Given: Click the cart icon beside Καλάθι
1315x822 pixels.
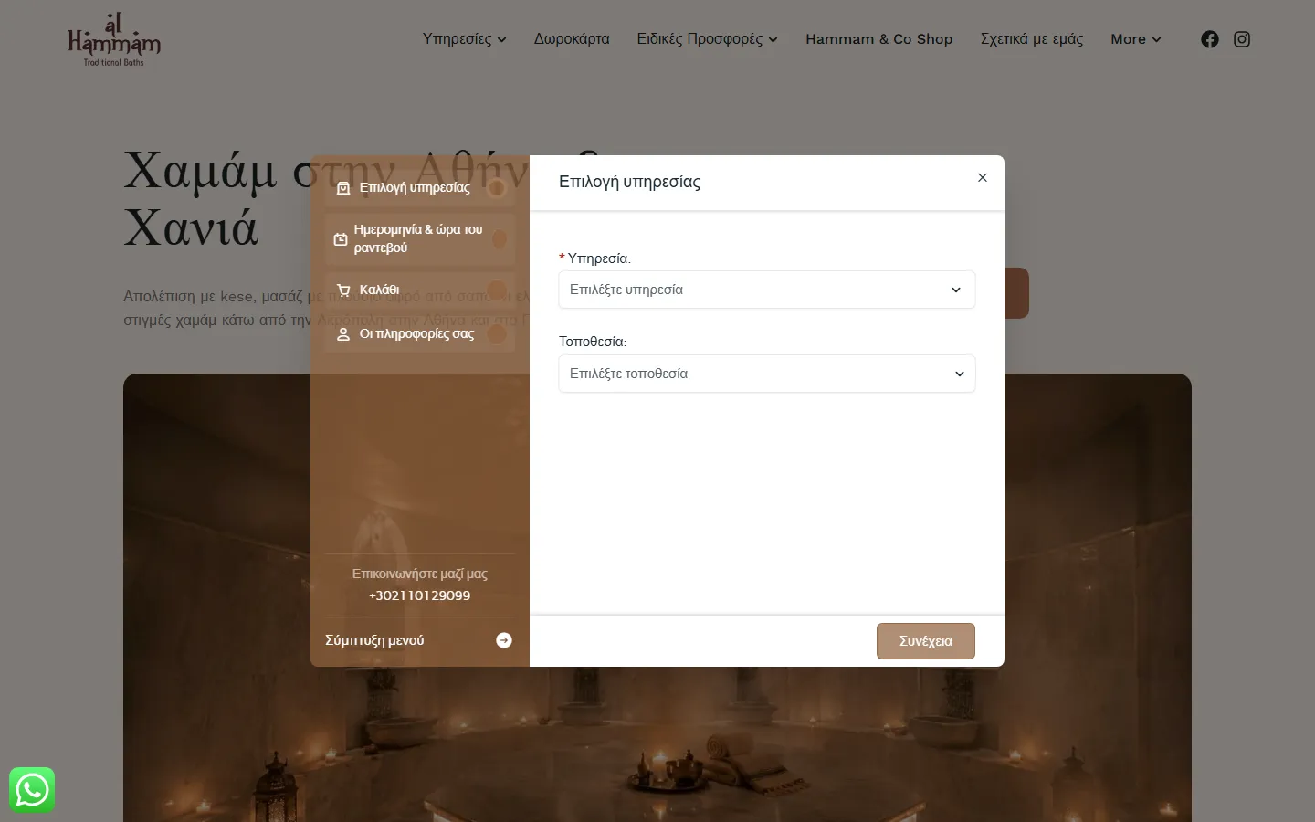Looking at the screenshot, I should tap(343, 290).
